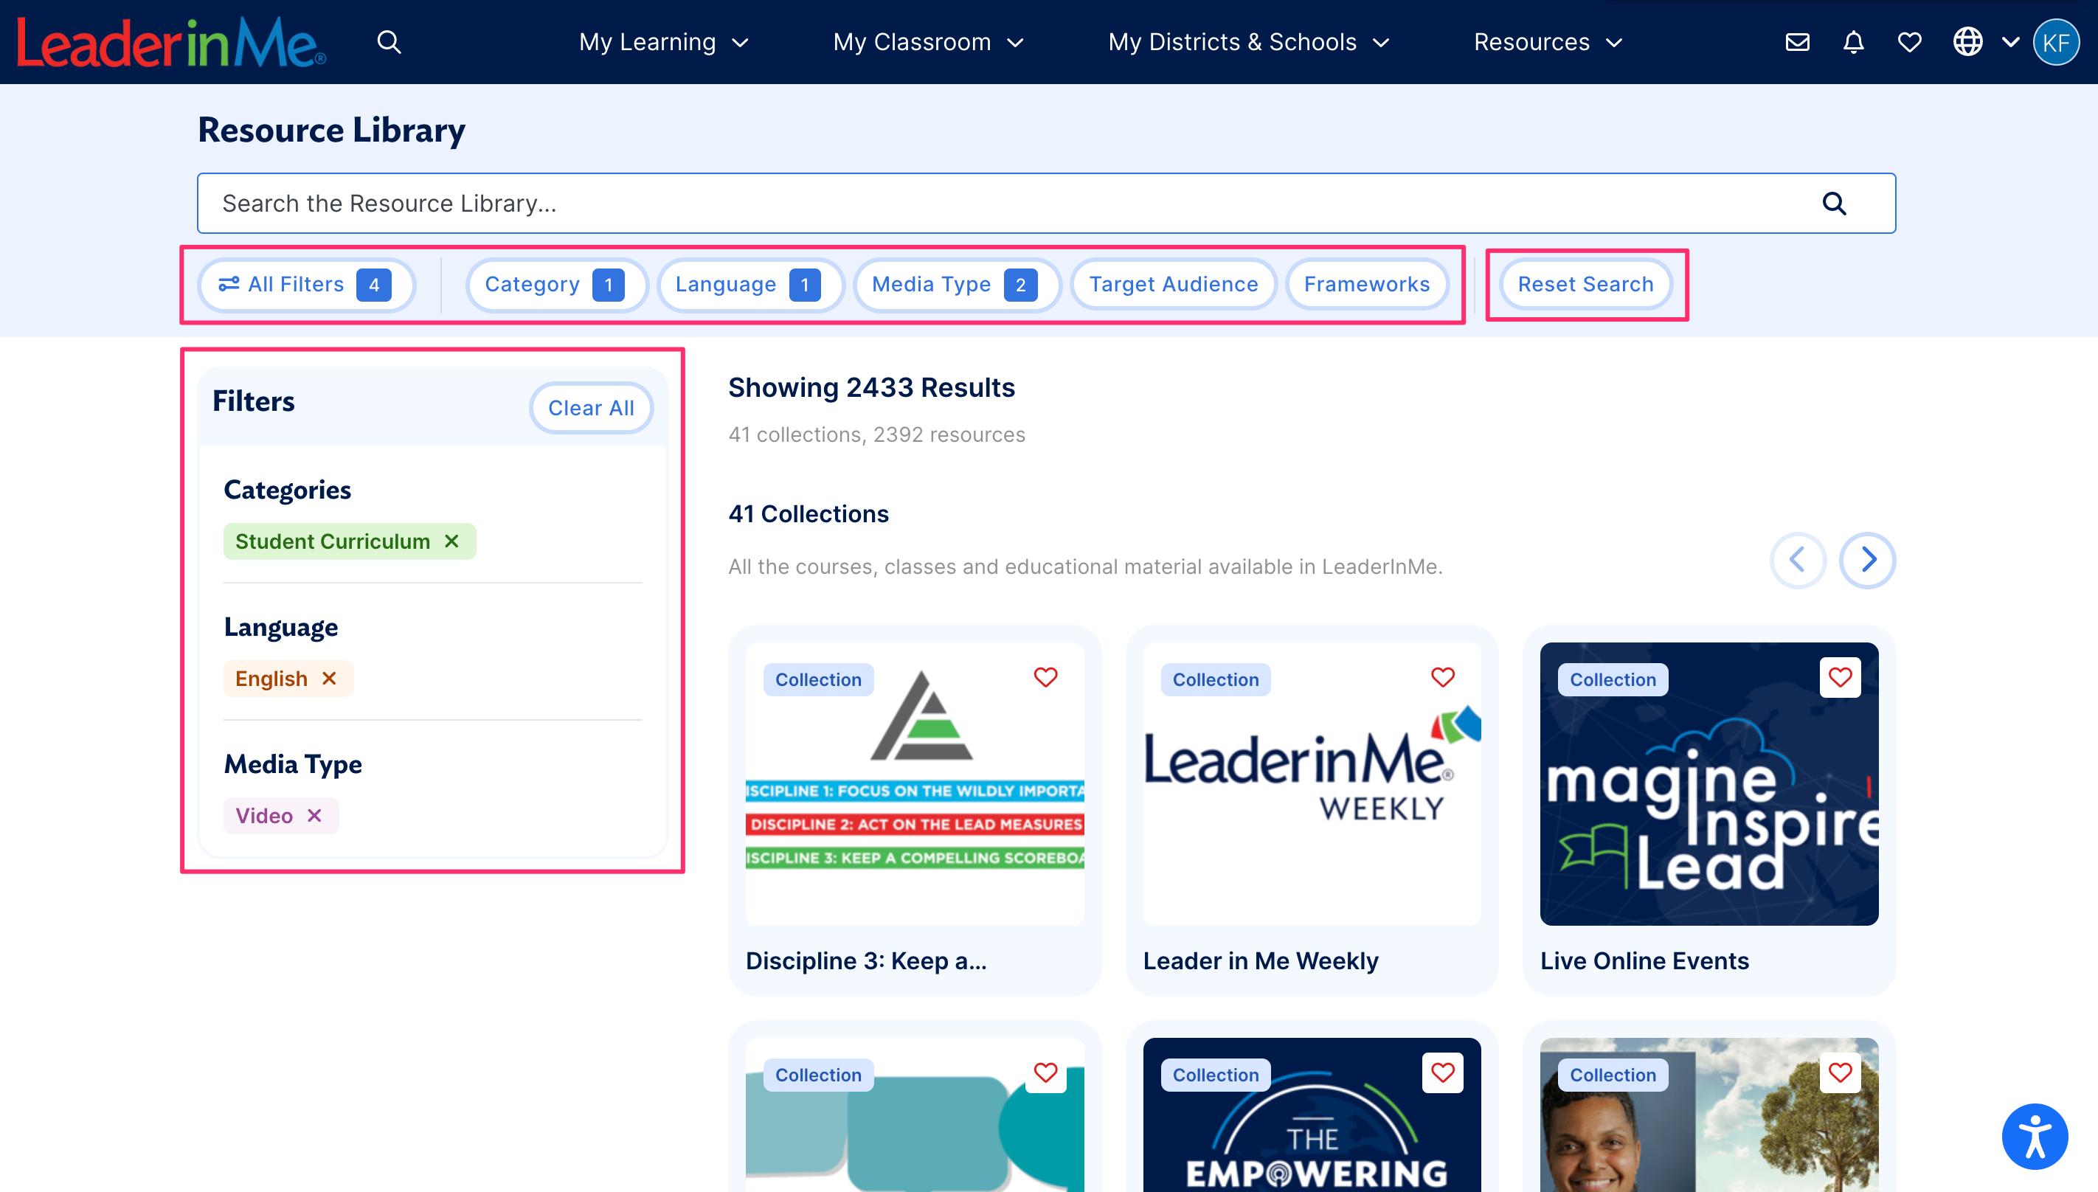2098x1192 pixels.
Task: Advance collections with the next arrow
Action: click(x=1867, y=559)
